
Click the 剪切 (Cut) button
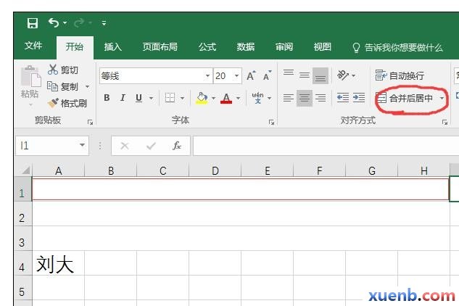coord(63,70)
